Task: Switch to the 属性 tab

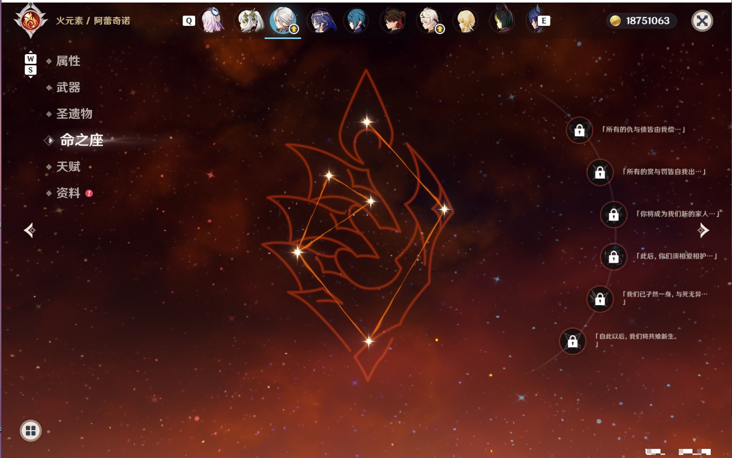Action: pyautogui.click(x=68, y=61)
